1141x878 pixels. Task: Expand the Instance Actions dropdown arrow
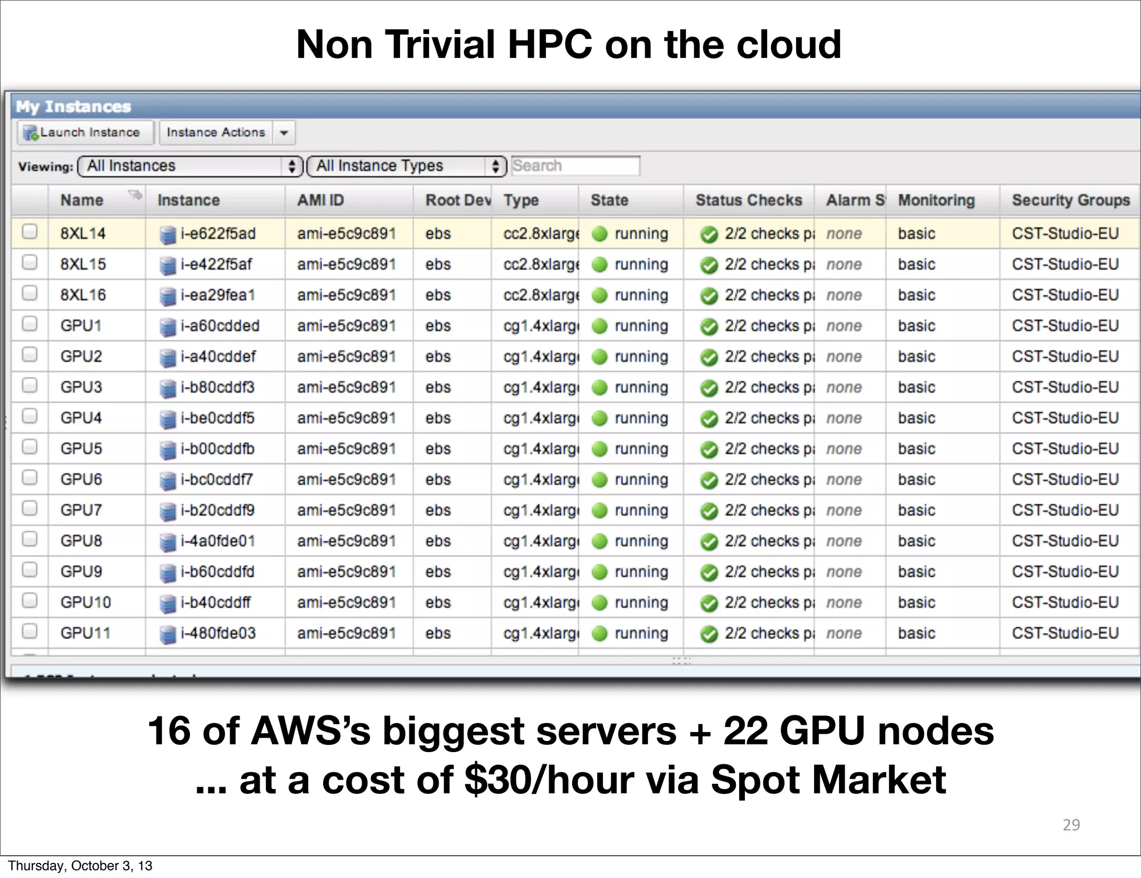[284, 133]
